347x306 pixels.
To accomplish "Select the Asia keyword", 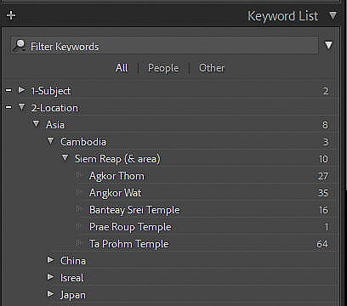I will [x=55, y=125].
